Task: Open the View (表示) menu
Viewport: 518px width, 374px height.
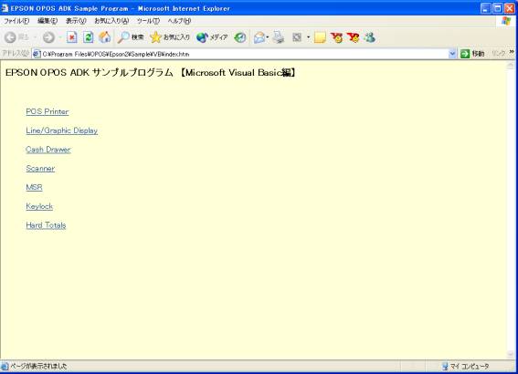Action: pyautogui.click(x=76, y=21)
